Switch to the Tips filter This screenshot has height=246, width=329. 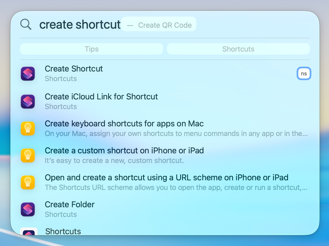91,49
